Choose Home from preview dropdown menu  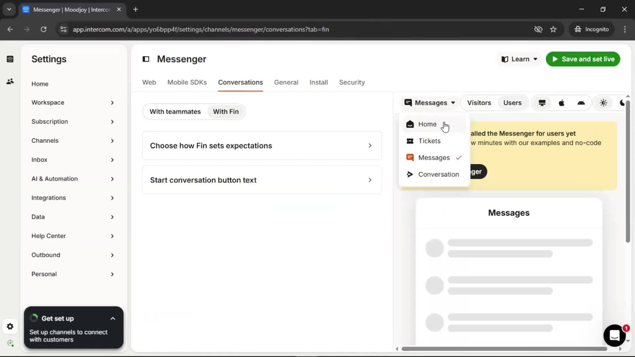click(x=434, y=124)
